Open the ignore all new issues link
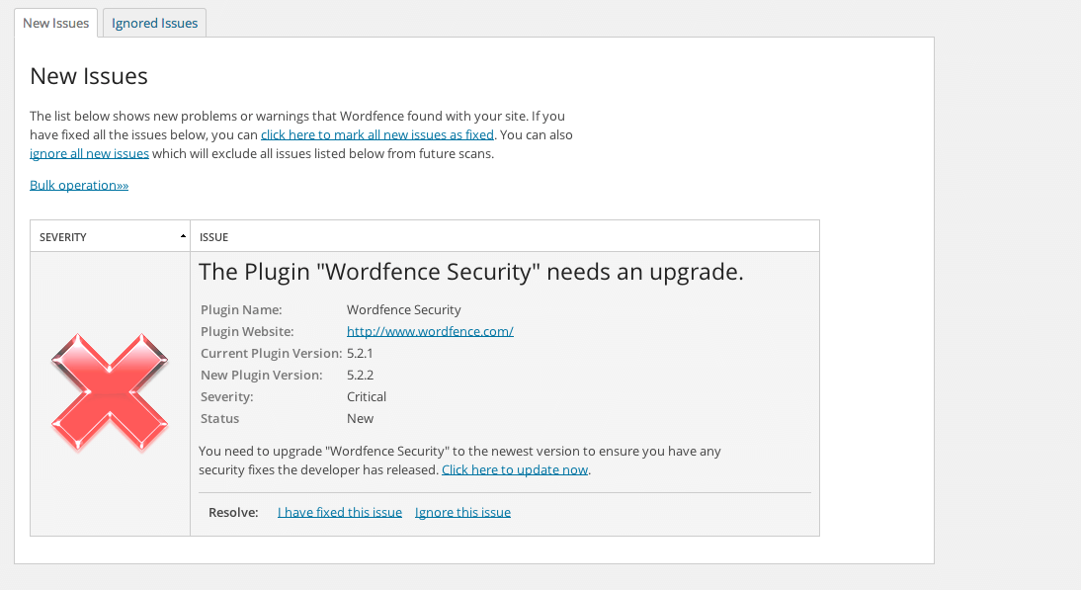1081x590 pixels. (89, 154)
